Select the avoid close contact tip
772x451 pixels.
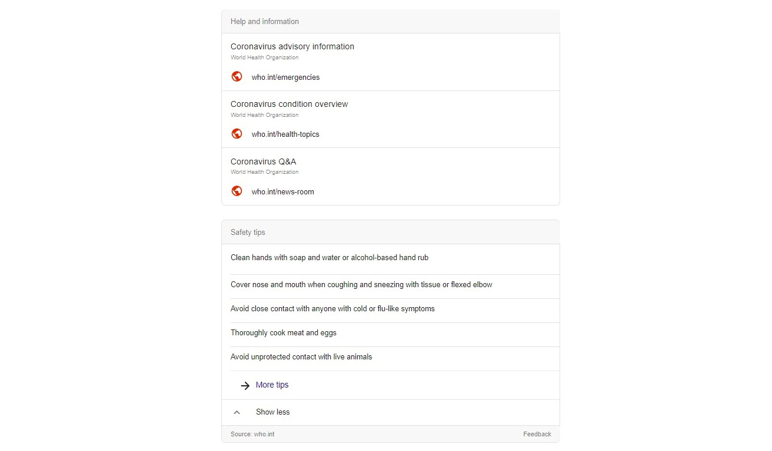[x=332, y=309]
